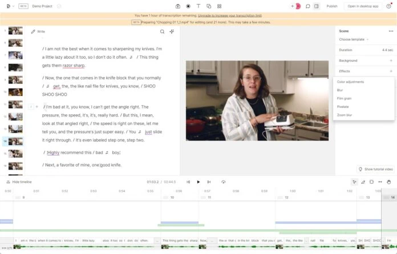
Task: Choose Color adjustments from effects menu
Action: pyautogui.click(x=364, y=82)
